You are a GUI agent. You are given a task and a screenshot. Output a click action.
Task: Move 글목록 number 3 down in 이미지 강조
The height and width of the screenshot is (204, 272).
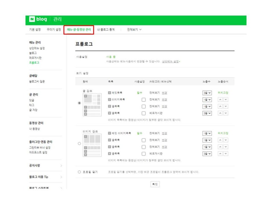(x=226, y=147)
